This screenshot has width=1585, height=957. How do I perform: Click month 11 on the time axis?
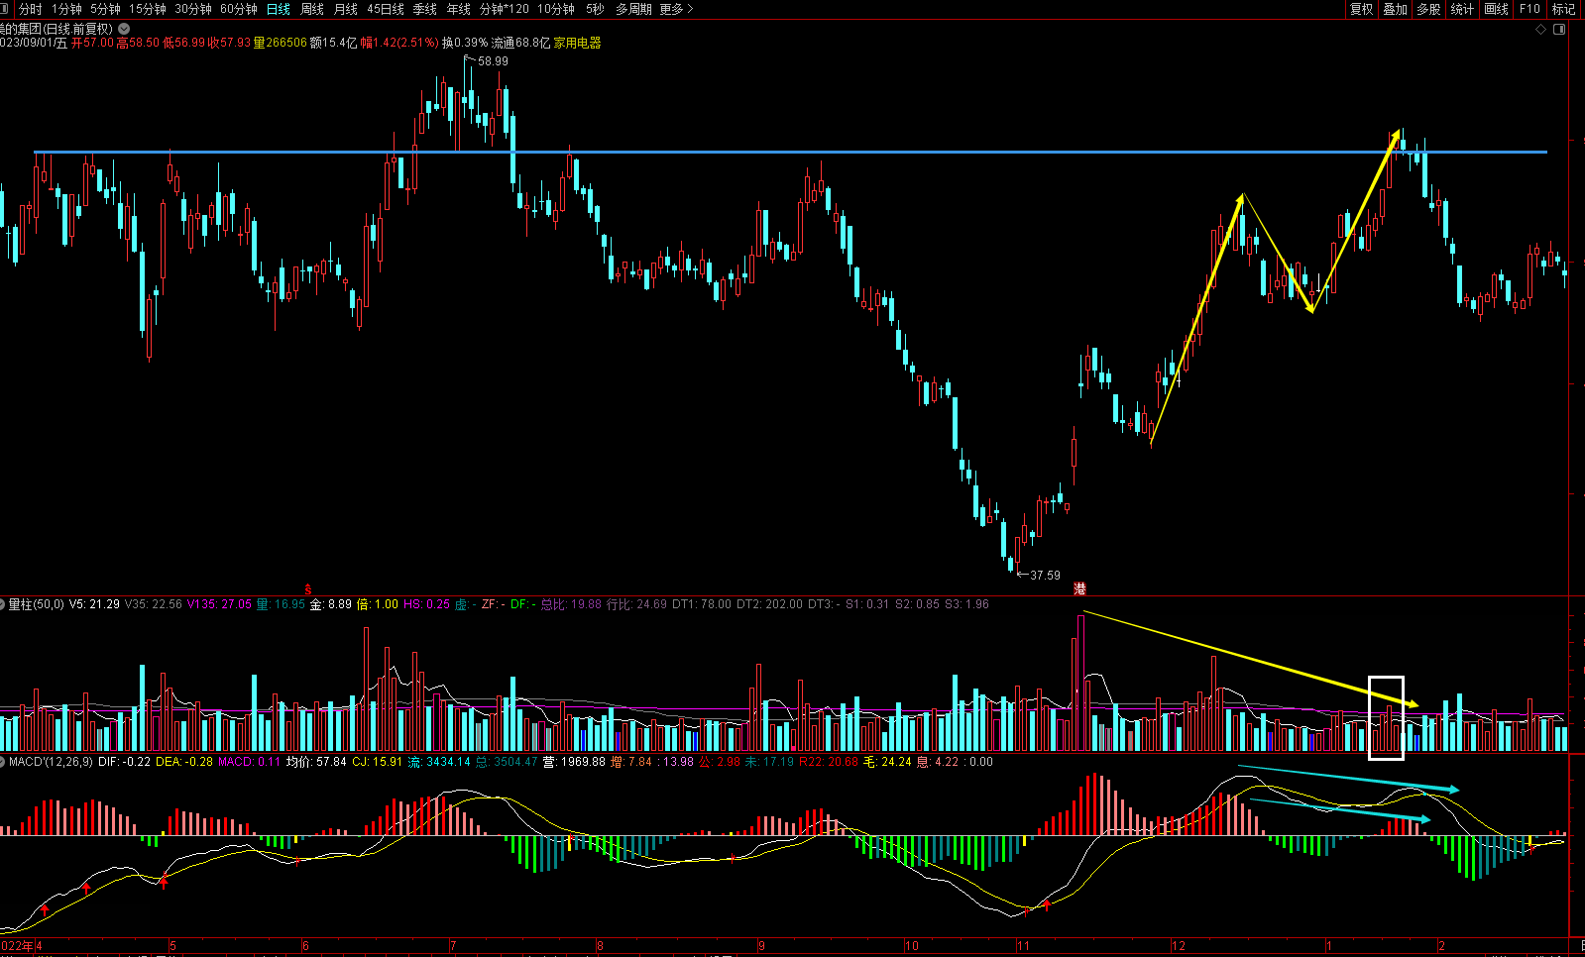point(1023,946)
